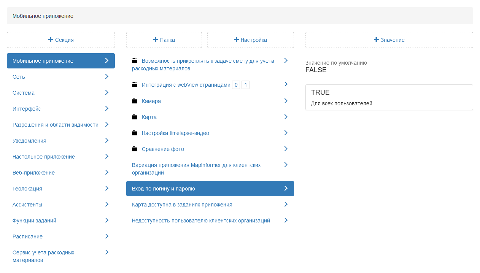This screenshot has width=480, height=273.
Task: Expand chevron of Геолокация section
Action: (x=106, y=189)
